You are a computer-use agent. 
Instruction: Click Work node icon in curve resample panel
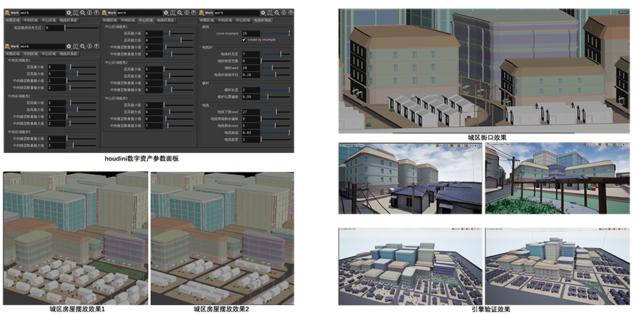(x=202, y=13)
